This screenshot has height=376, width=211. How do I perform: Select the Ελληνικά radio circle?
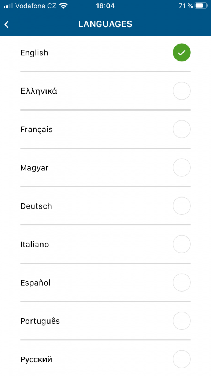tap(182, 91)
